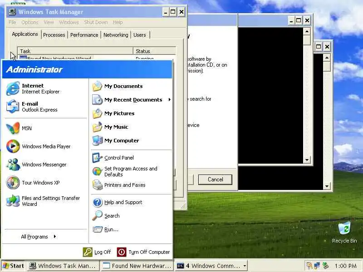Viewport: 363px width, 272px height.
Task: Switch to the Networking tab
Action: [x=116, y=35]
